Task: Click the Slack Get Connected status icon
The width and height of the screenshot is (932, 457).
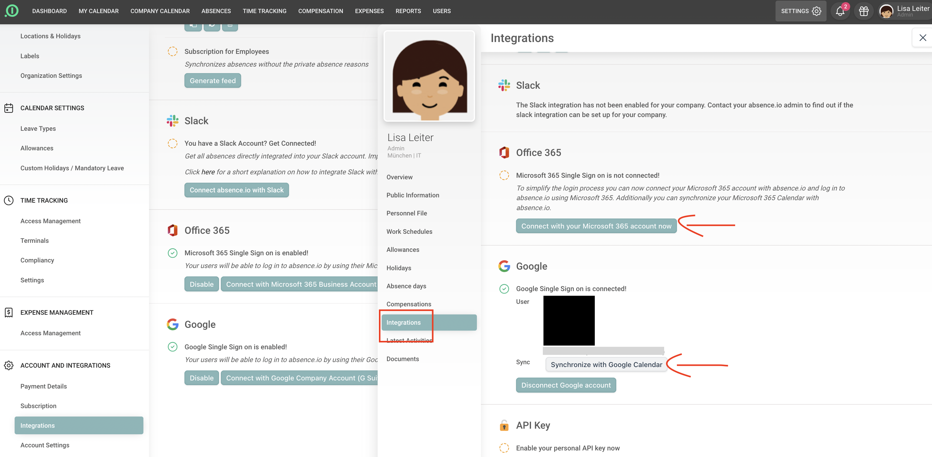Action: pos(173,144)
